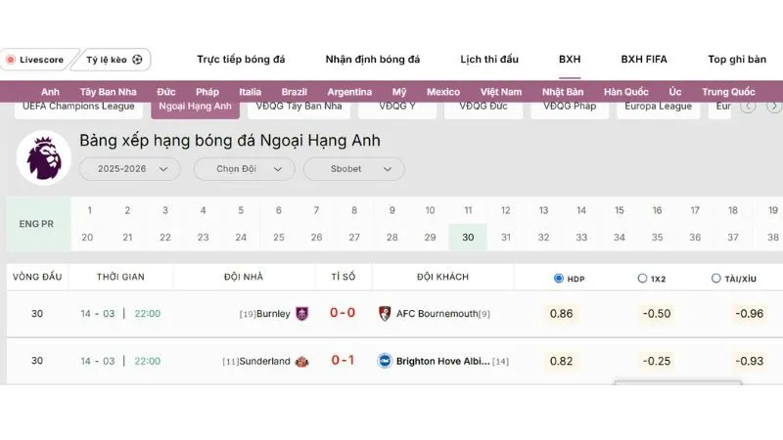This screenshot has height=440, width=783.
Task: Select the TÀI/XỈU odds radio button
Action: [x=716, y=279]
